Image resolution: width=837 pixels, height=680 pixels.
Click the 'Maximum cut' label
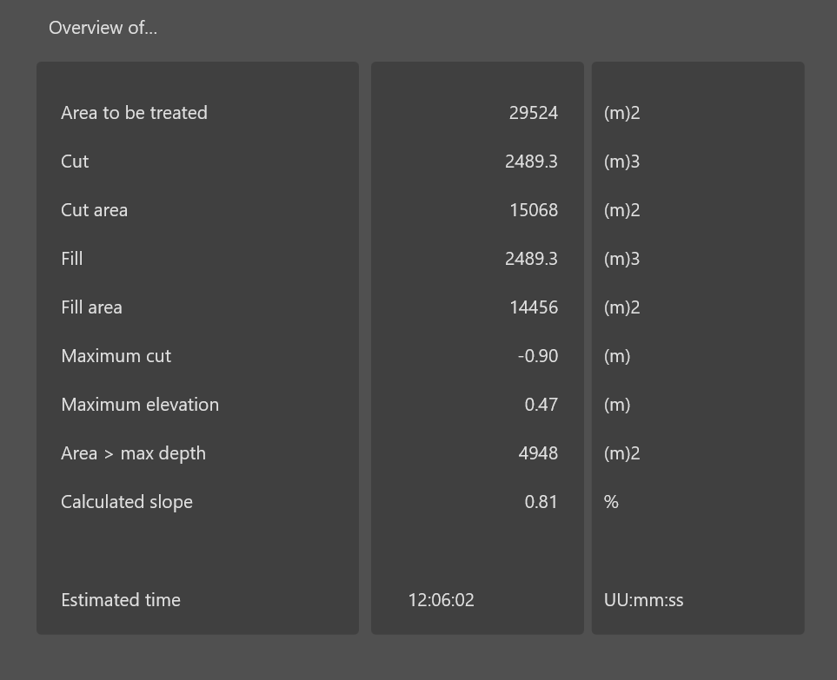point(116,356)
